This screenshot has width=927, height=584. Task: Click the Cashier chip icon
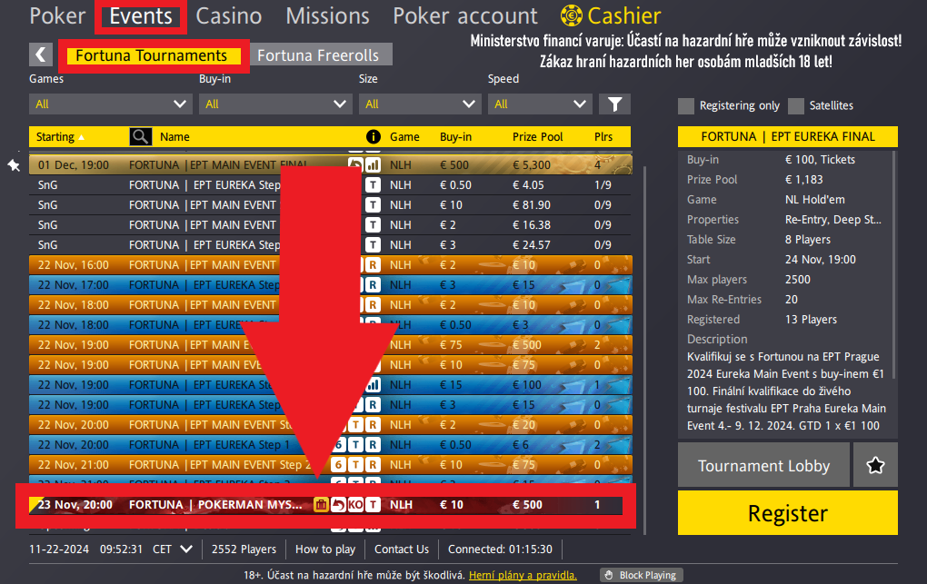click(x=572, y=15)
